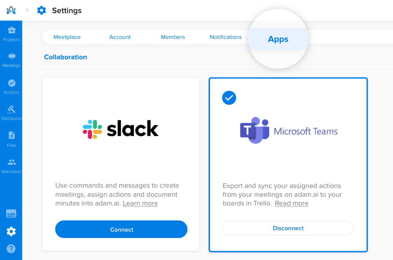Switch to the Meetplace tab
Viewport: 393px width, 260px height.
[x=67, y=37]
